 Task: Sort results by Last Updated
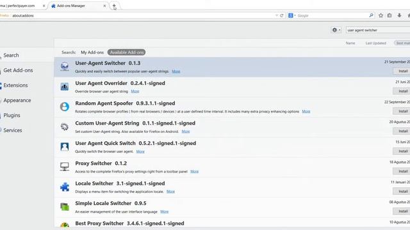(x=376, y=43)
